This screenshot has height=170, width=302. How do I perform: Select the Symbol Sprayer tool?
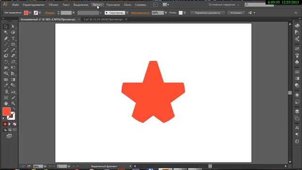tap(6, 92)
